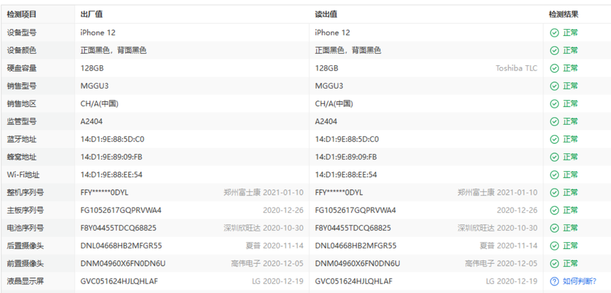Click the green check icon in 设备颜色 row

[x=554, y=51]
